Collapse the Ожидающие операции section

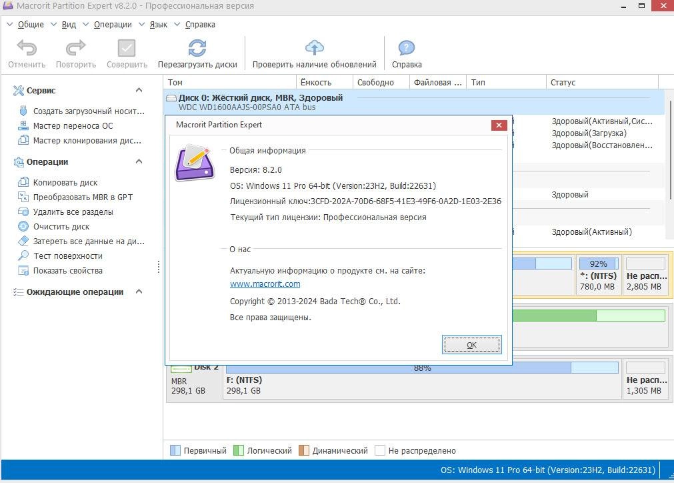139,292
